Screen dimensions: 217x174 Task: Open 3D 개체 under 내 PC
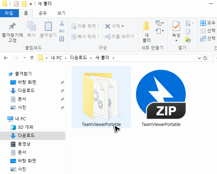(25, 127)
